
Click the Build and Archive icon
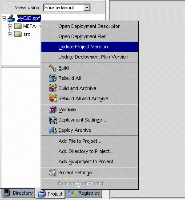[53, 88]
